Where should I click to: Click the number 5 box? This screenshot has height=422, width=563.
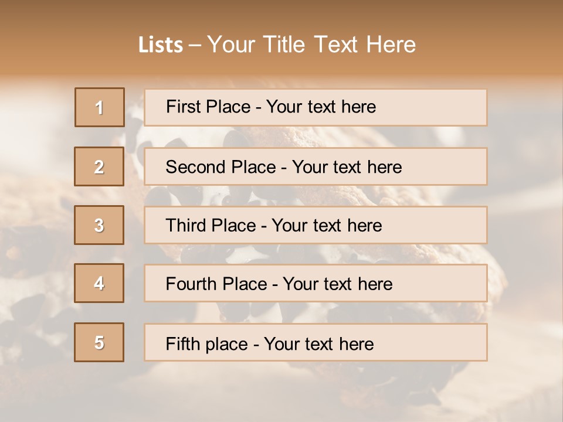(x=99, y=342)
